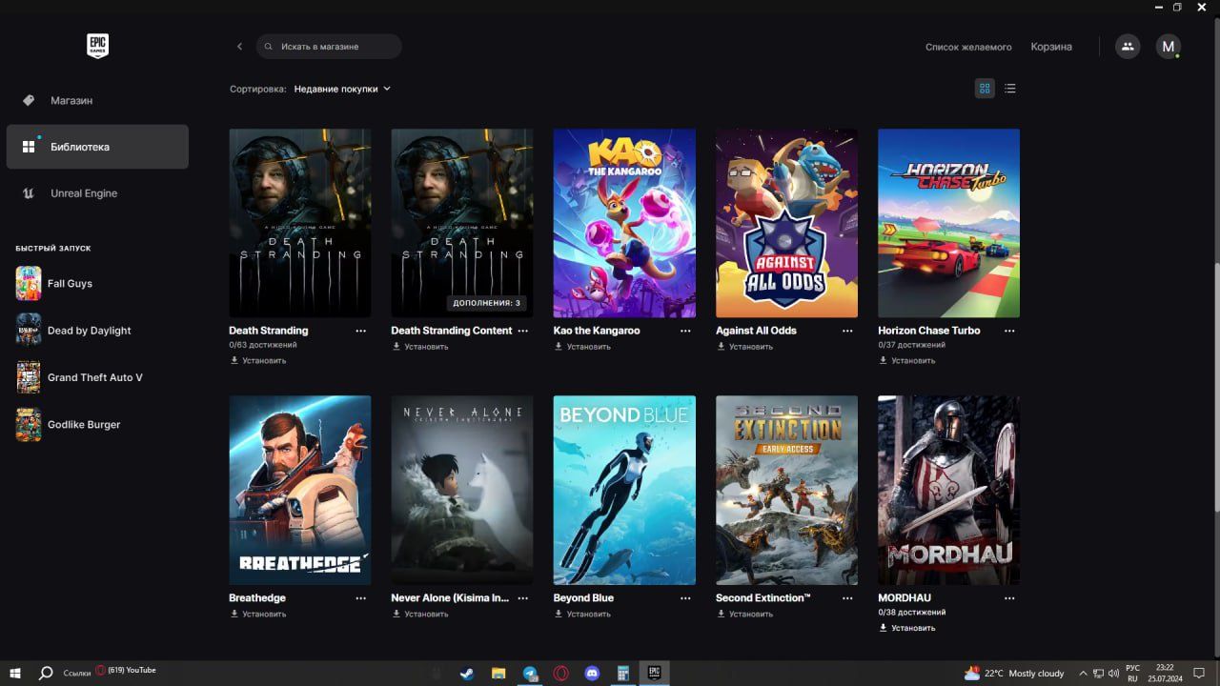Click the volume icon in system tray
The width and height of the screenshot is (1220, 686).
click(1112, 673)
